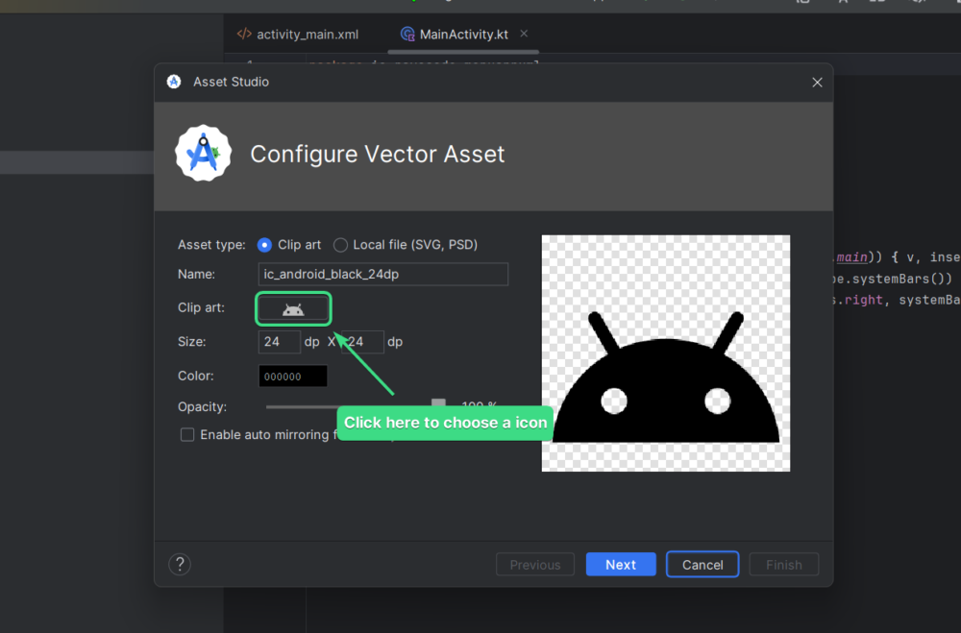Click the width size field 24
Image resolution: width=961 pixels, height=633 pixels.
(280, 342)
